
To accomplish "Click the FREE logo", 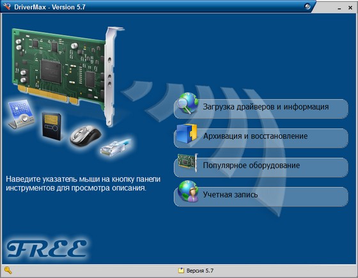I will pyautogui.click(x=47, y=249).
